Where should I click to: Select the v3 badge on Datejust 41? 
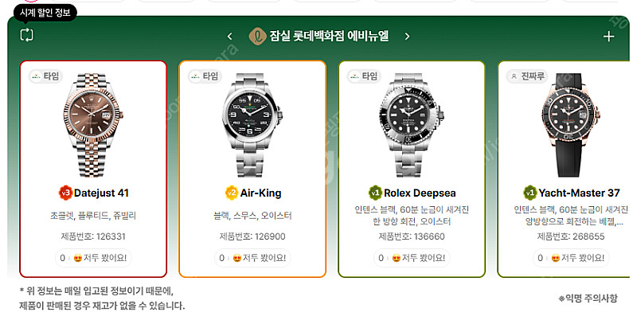pos(65,193)
